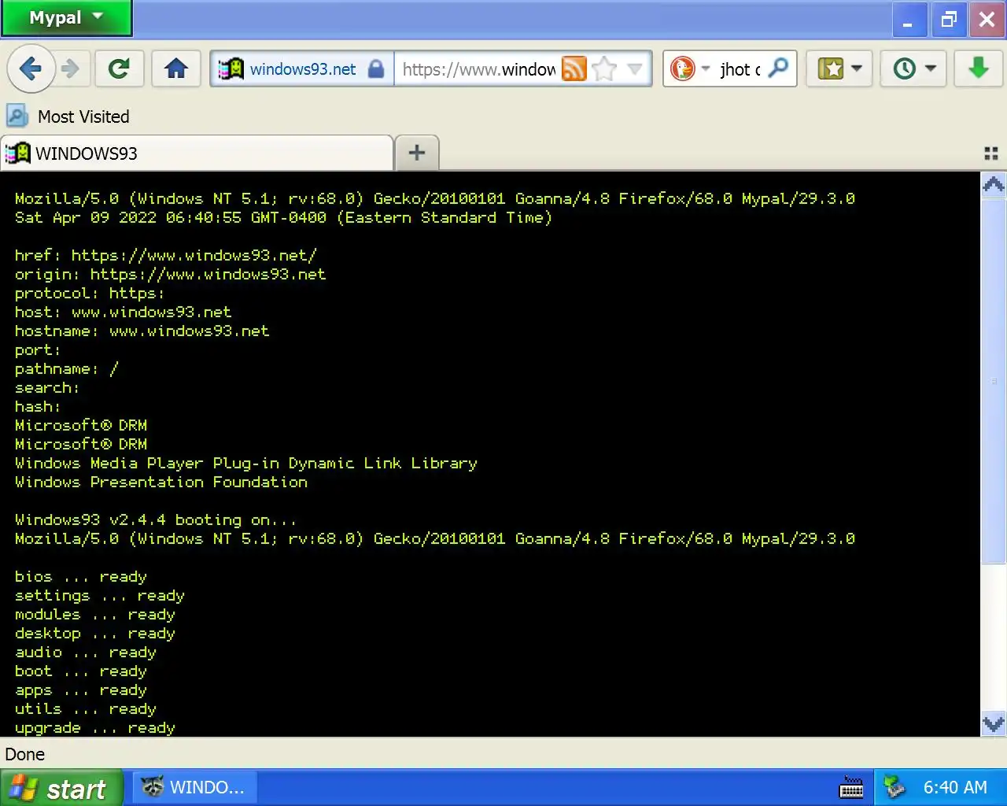Click the 6:40 AM clock
The width and height of the screenshot is (1007, 806).
tap(955, 787)
